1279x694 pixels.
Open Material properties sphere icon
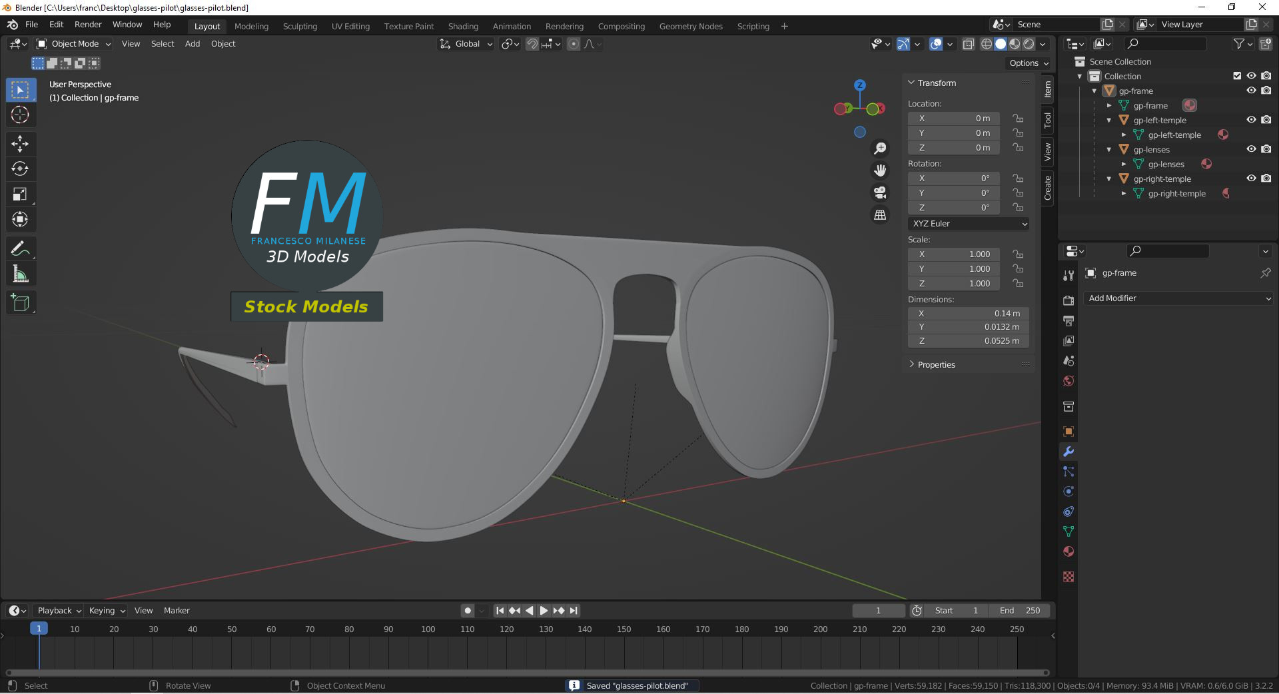click(x=1068, y=551)
